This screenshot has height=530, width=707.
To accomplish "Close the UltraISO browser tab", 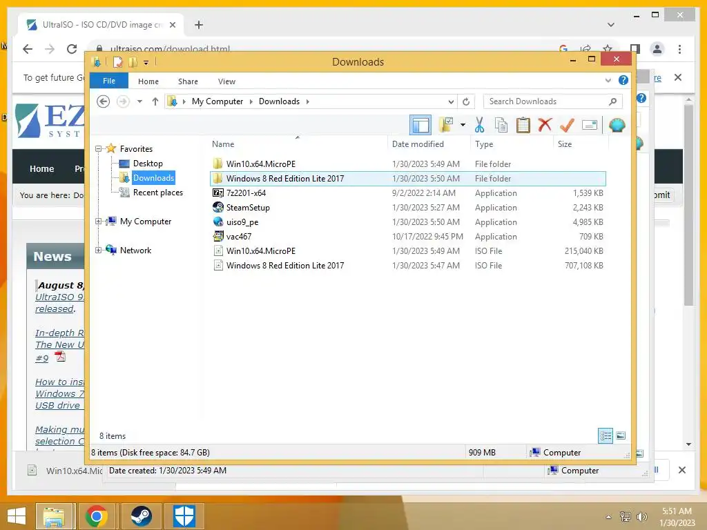I will [172, 25].
